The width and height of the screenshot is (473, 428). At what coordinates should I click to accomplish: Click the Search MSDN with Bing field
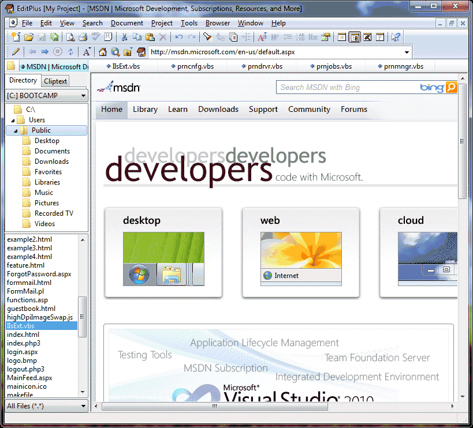[347, 87]
